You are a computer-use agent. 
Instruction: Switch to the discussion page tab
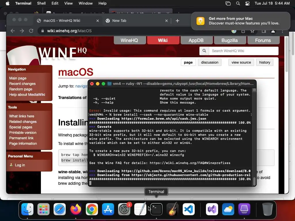click(x=210, y=62)
